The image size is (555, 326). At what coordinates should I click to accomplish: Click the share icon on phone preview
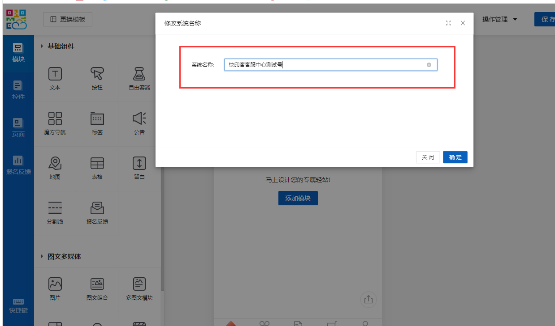[369, 300]
